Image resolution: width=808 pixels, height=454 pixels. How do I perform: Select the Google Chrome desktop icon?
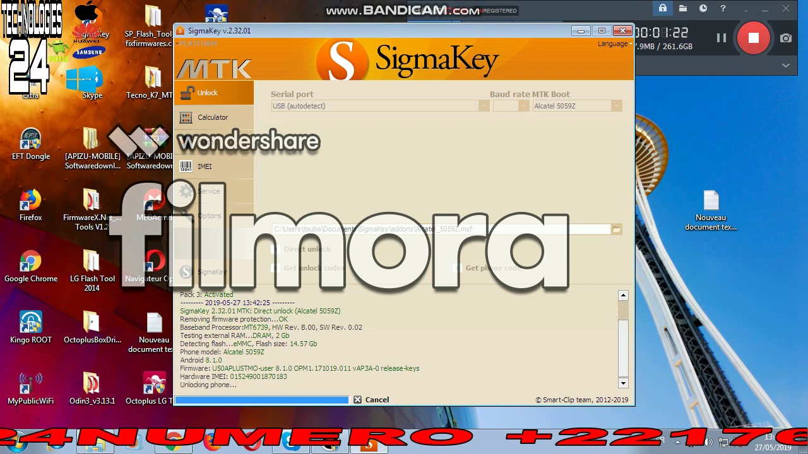30,267
